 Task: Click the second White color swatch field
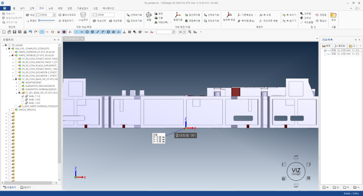tap(103, 15)
